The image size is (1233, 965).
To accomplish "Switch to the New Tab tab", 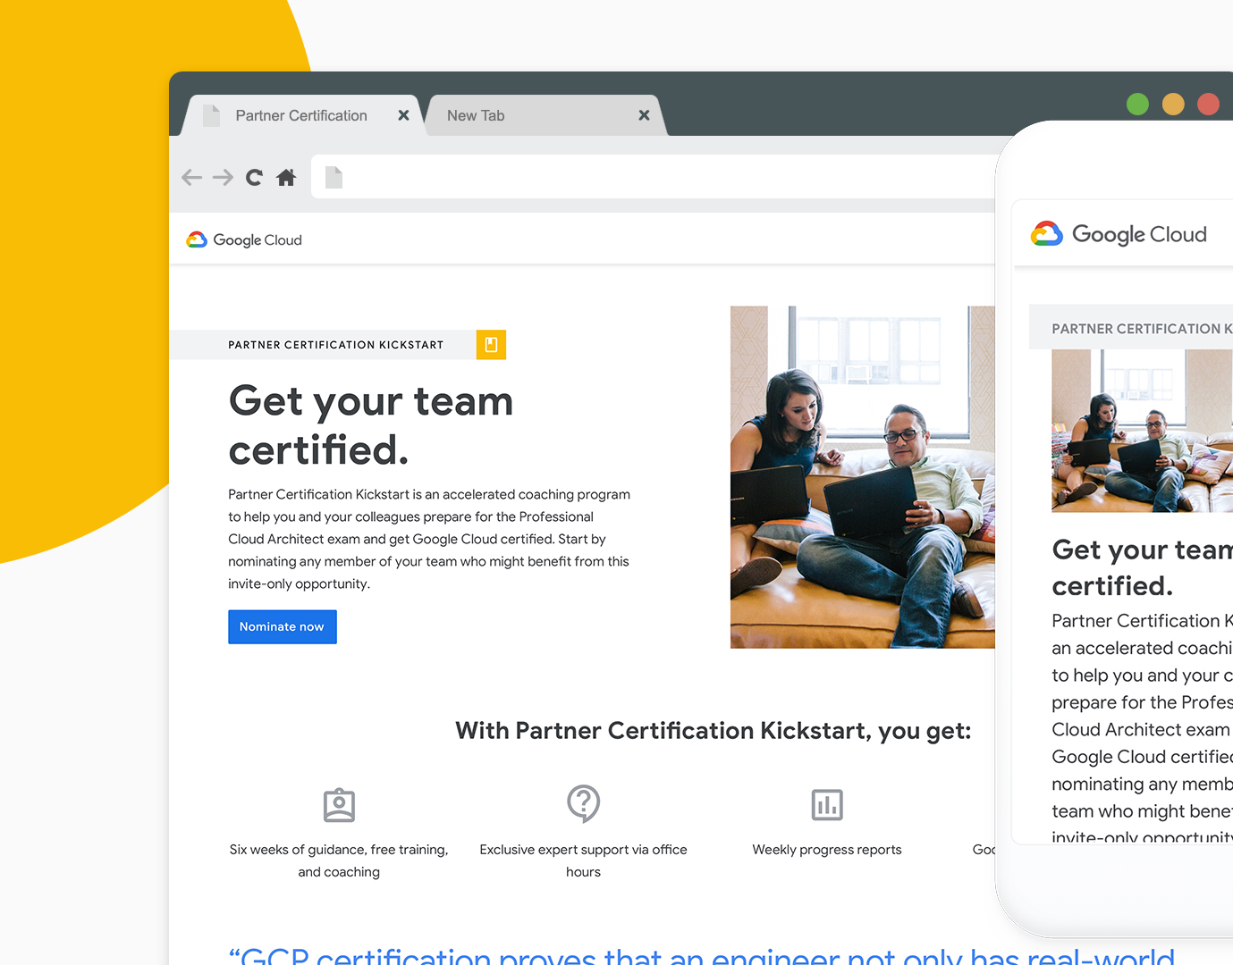I will click(546, 115).
